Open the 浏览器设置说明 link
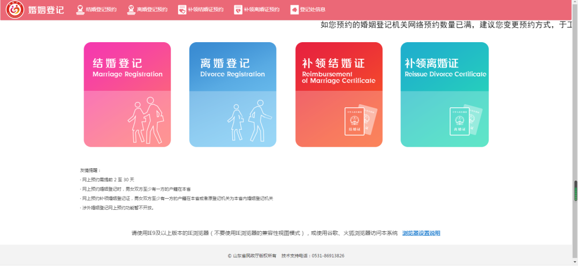This screenshot has height=267, width=578. point(421,233)
